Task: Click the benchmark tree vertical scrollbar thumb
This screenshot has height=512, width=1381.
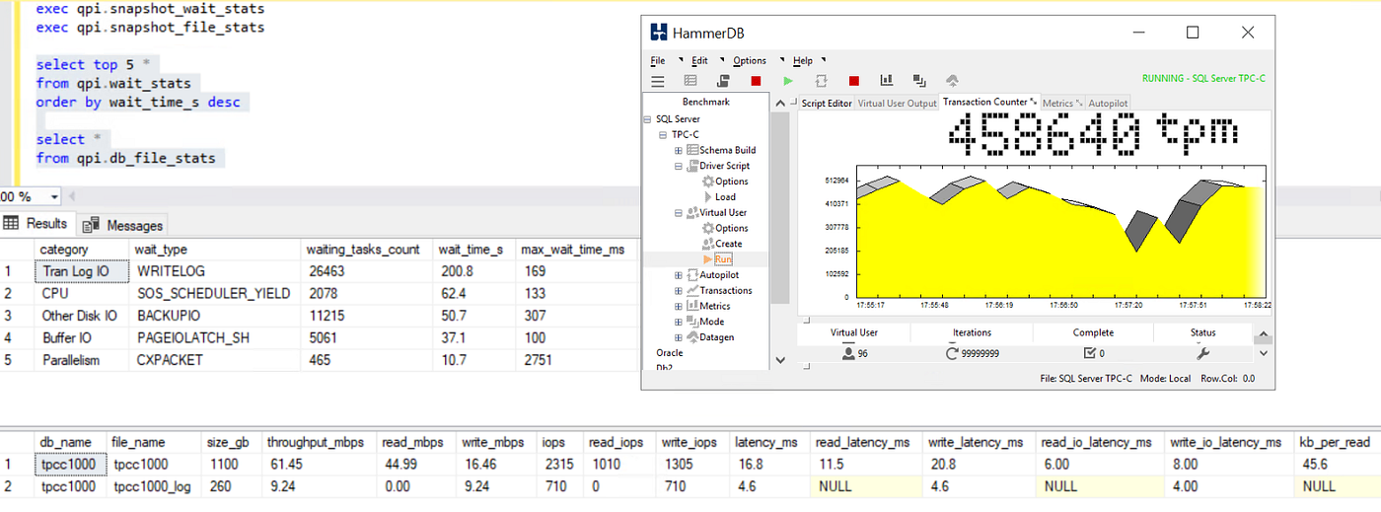Action: (780, 206)
